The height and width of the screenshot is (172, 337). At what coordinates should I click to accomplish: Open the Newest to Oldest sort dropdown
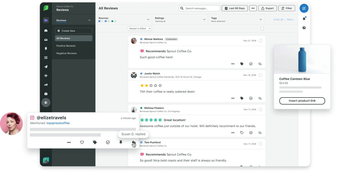pyautogui.click(x=140, y=28)
